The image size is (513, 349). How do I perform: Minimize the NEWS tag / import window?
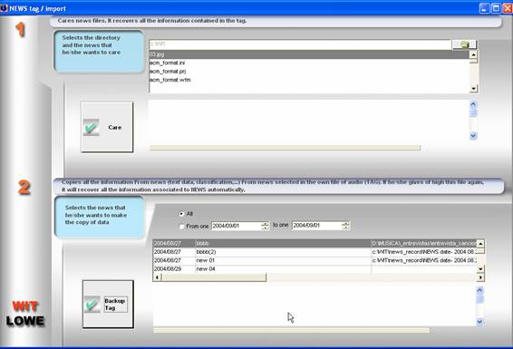[485, 8]
